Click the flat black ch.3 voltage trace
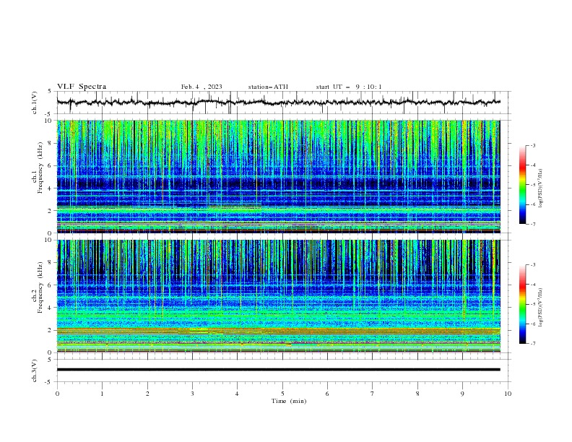The width and height of the screenshot is (572, 442). [278, 370]
